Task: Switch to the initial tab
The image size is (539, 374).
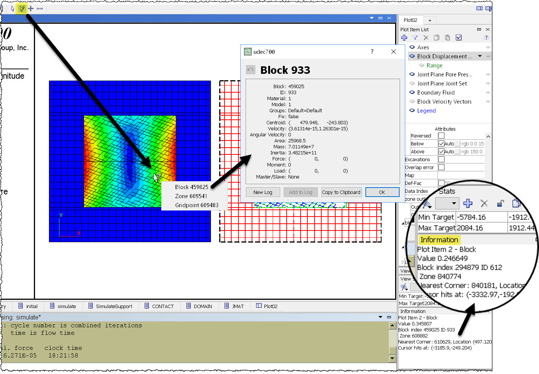Action: [28, 306]
